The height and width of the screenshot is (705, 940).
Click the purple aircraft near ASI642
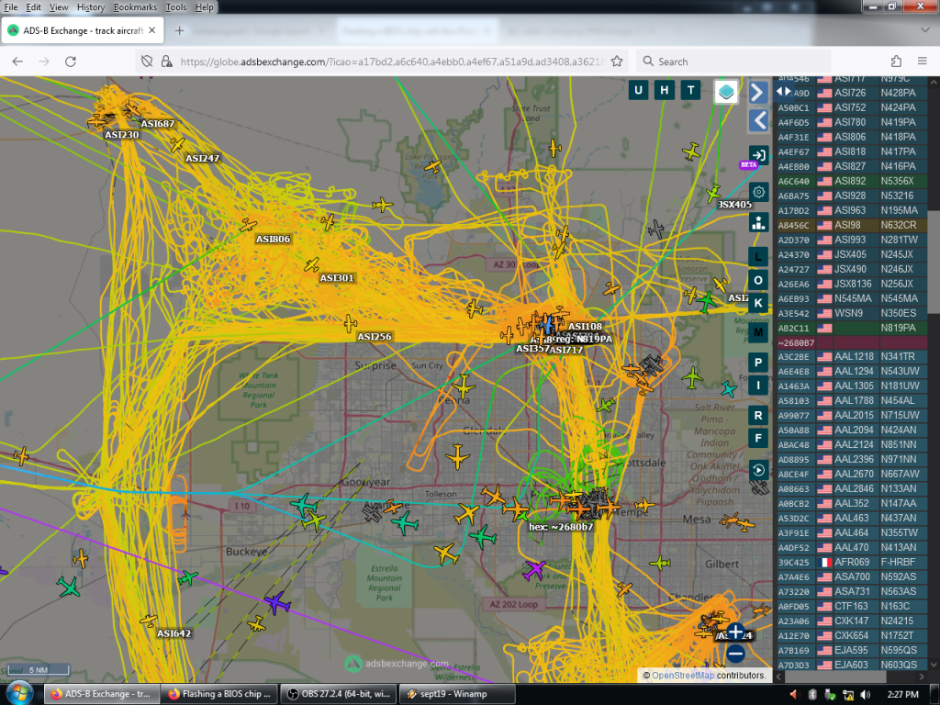pos(276,602)
